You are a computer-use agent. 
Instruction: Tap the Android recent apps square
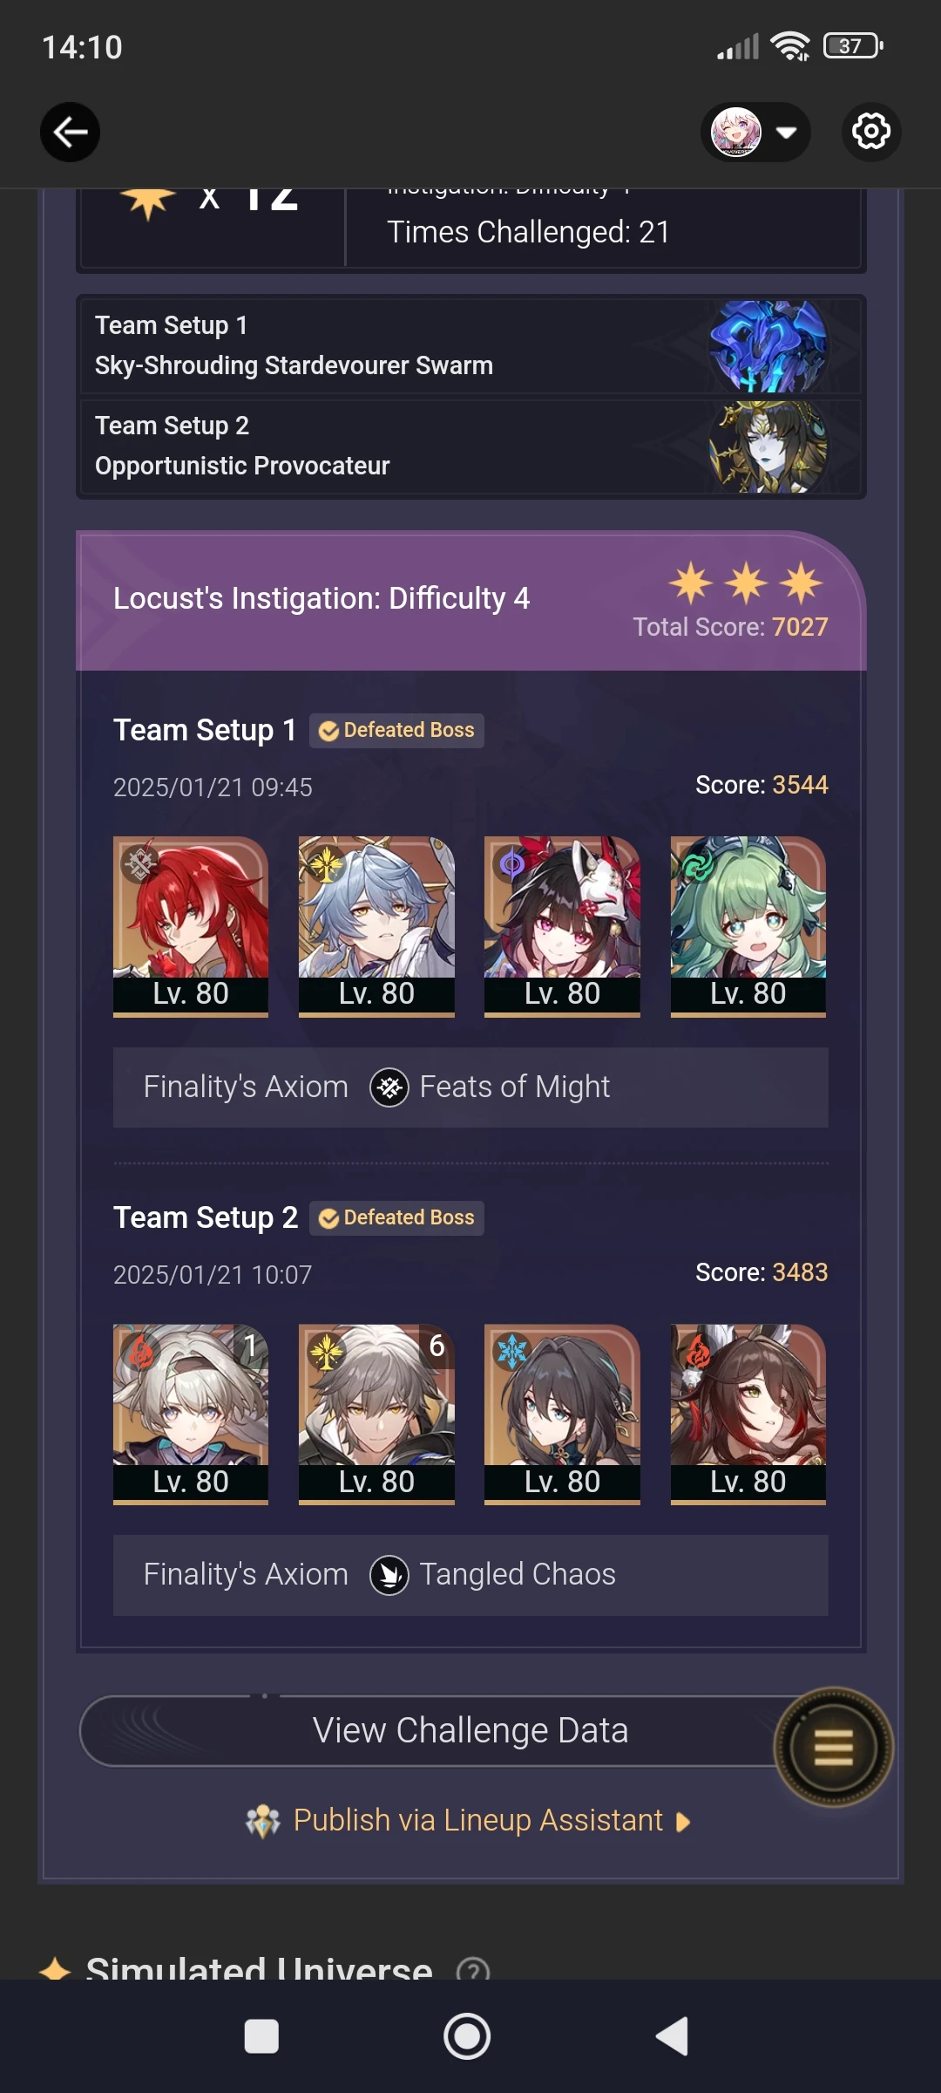click(261, 2036)
